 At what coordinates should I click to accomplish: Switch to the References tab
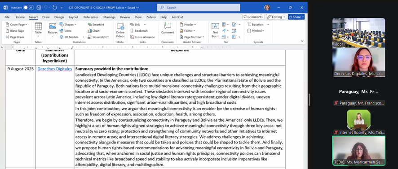click(x=91, y=17)
